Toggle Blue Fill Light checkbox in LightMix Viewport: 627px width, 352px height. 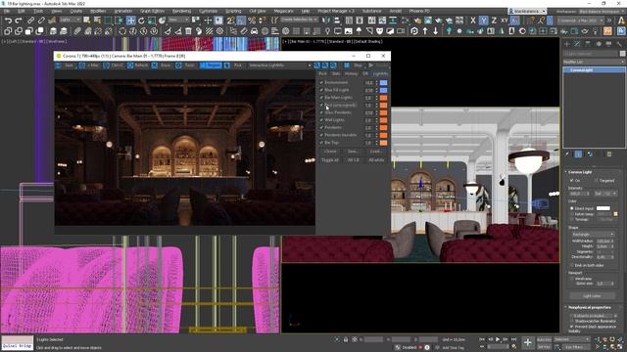click(321, 90)
